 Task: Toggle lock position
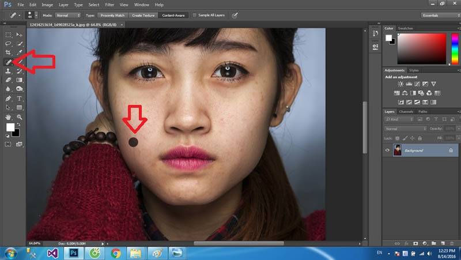(412, 138)
